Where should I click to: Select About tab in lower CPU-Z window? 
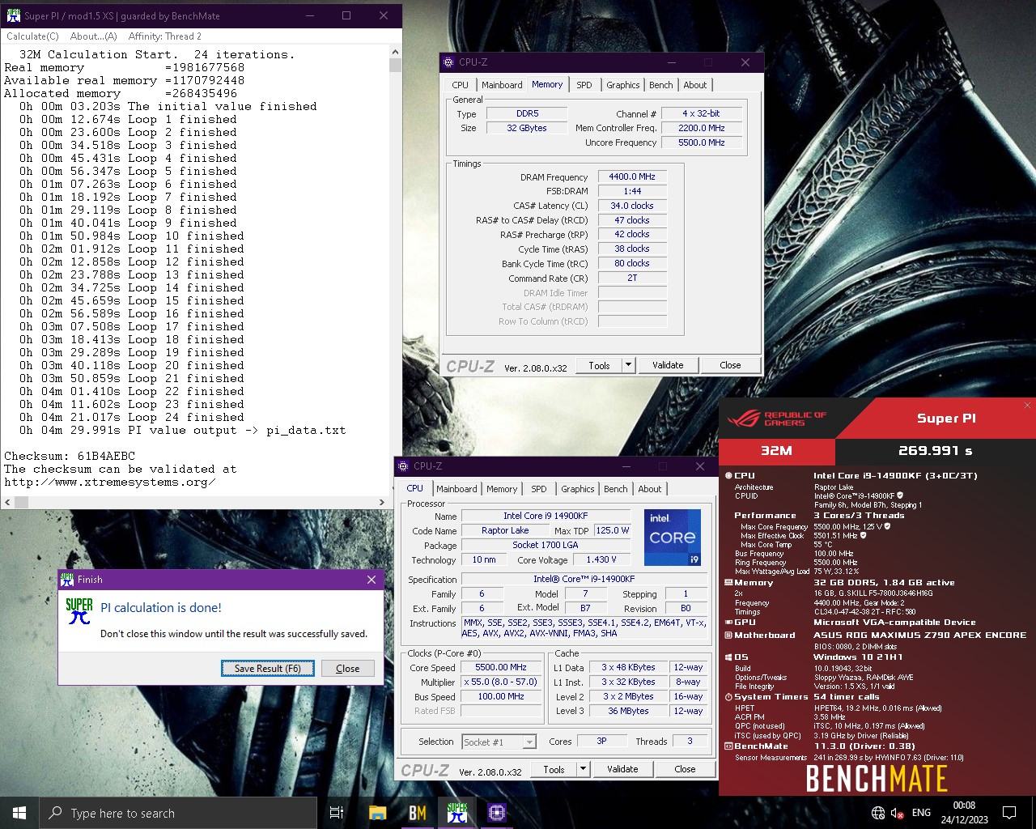(650, 489)
